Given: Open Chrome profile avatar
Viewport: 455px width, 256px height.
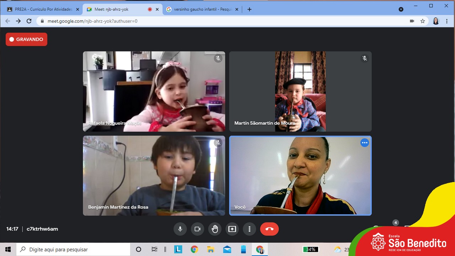Looking at the screenshot, I should 436,21.
